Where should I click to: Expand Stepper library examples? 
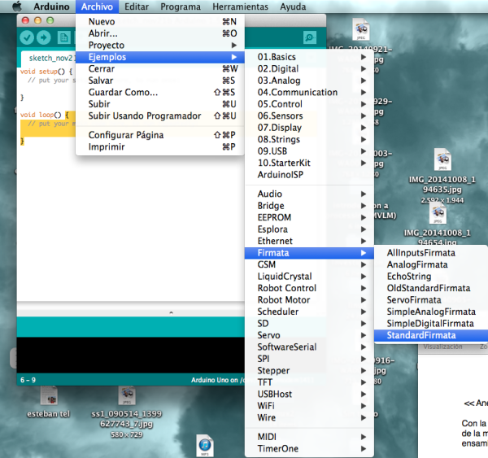(x=309, y=371)
